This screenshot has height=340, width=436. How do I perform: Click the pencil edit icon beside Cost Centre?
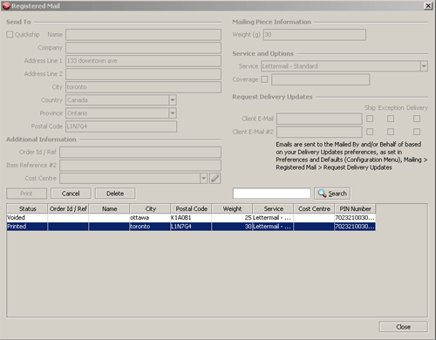[215, 178]
